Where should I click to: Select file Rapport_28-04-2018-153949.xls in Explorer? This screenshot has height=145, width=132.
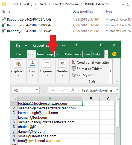coord(29,25)
